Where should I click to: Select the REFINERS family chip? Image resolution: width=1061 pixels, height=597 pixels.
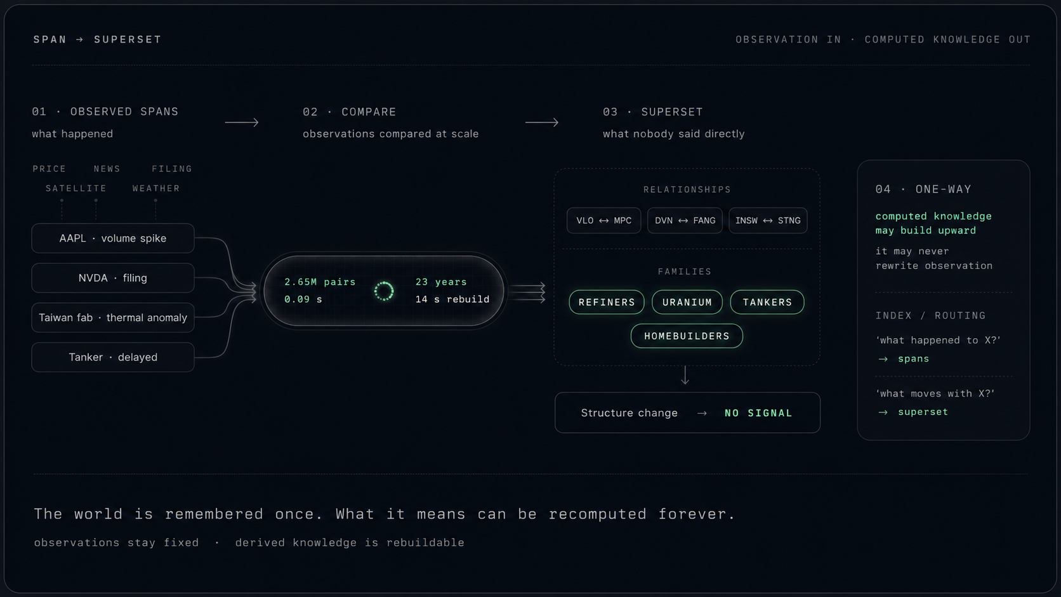pos(607,302)
